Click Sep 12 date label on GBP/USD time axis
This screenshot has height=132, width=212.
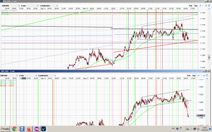click(x=43, y=78)
